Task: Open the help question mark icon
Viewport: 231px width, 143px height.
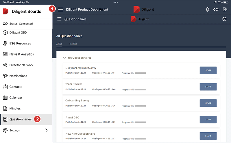Action: [224, 19]
